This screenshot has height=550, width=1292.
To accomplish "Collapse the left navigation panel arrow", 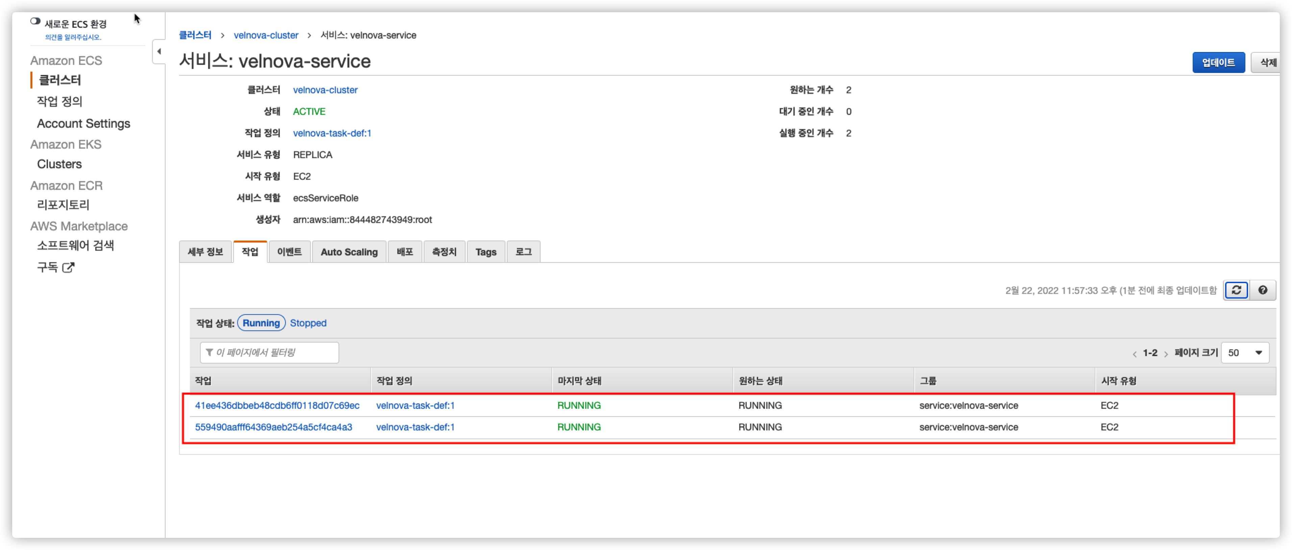I will [x=159, y=51].
